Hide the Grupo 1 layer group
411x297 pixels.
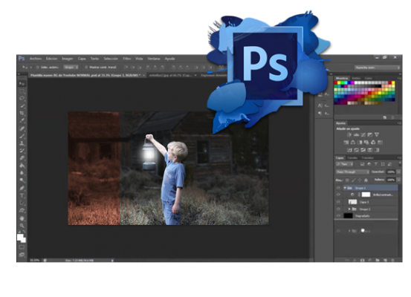[x=338, y=188]
